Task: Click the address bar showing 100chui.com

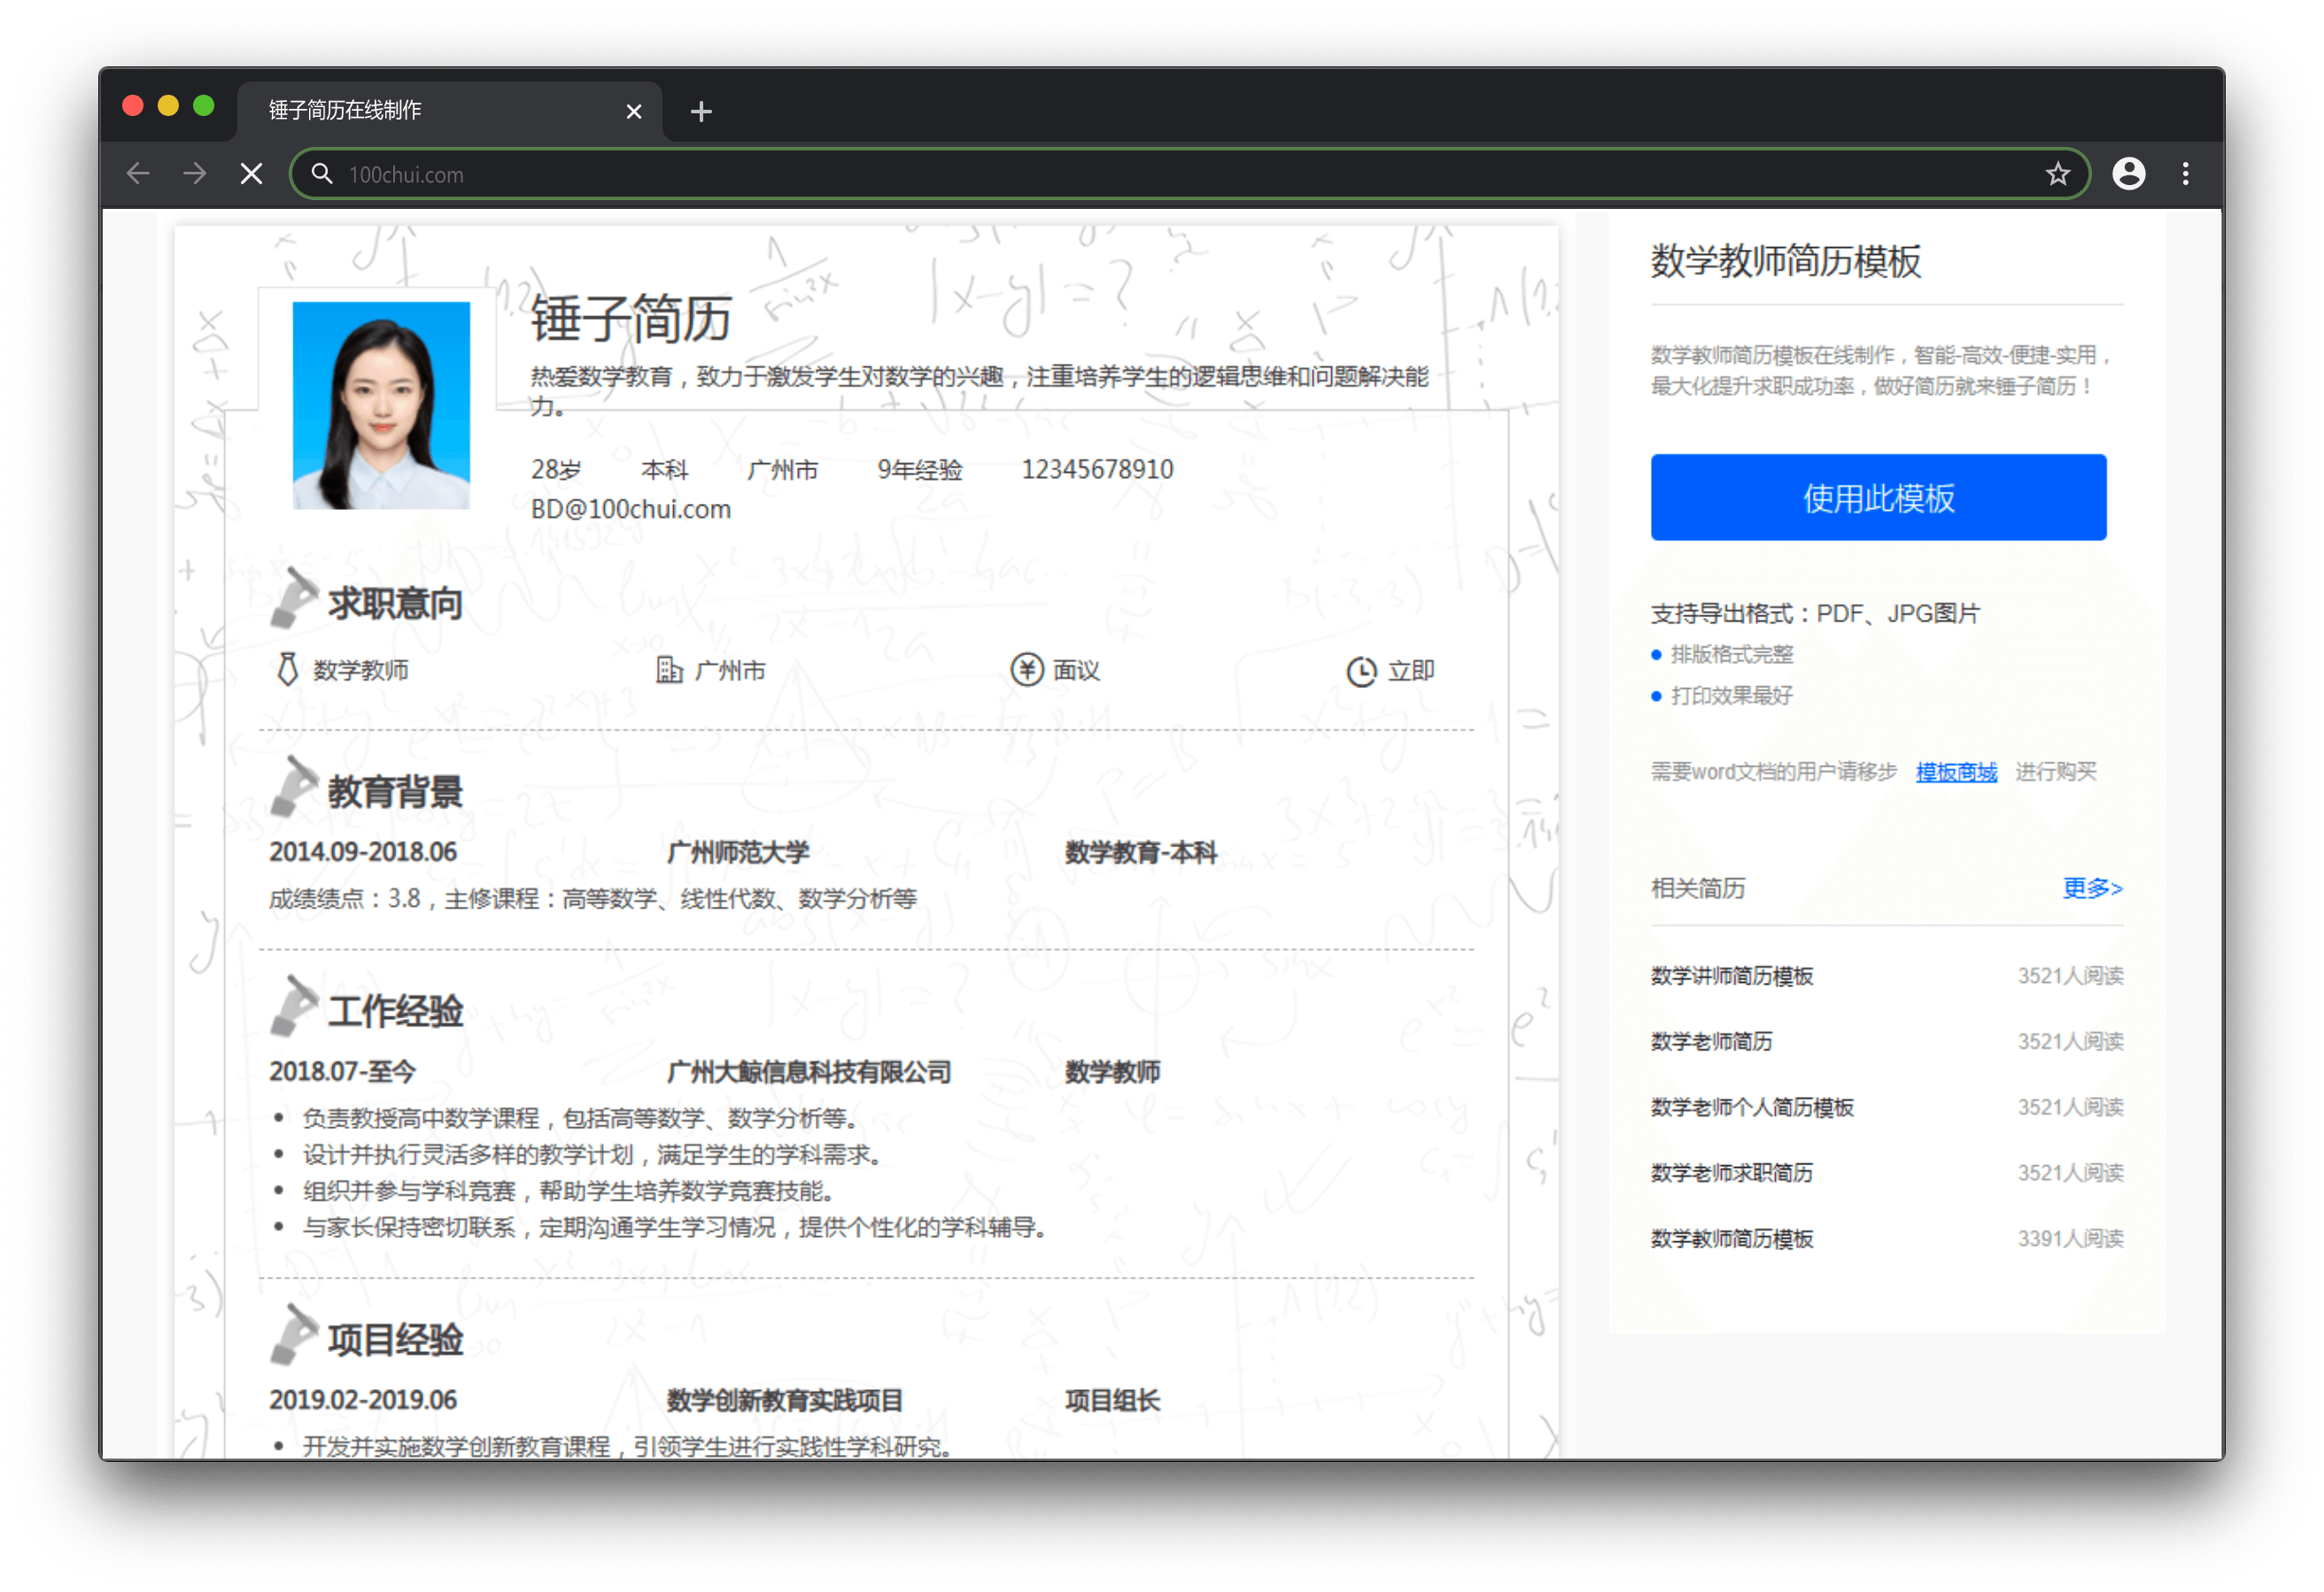Action: [1189, 174]
